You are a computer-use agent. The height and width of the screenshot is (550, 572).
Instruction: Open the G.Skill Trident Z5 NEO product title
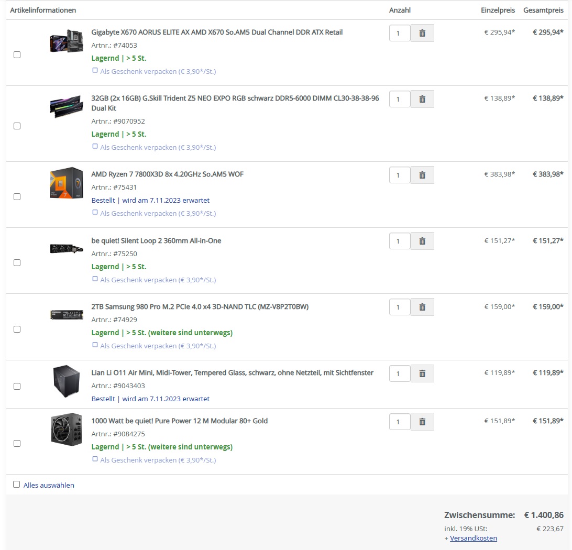(235, 103)
